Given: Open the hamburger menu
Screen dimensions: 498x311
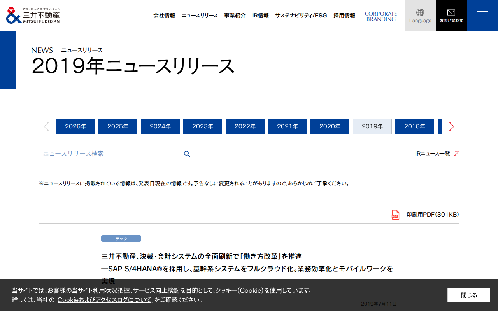Looking at the screenshot, I should point(482,16).
